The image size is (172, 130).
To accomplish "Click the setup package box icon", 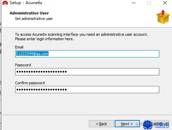I will 163,17.
